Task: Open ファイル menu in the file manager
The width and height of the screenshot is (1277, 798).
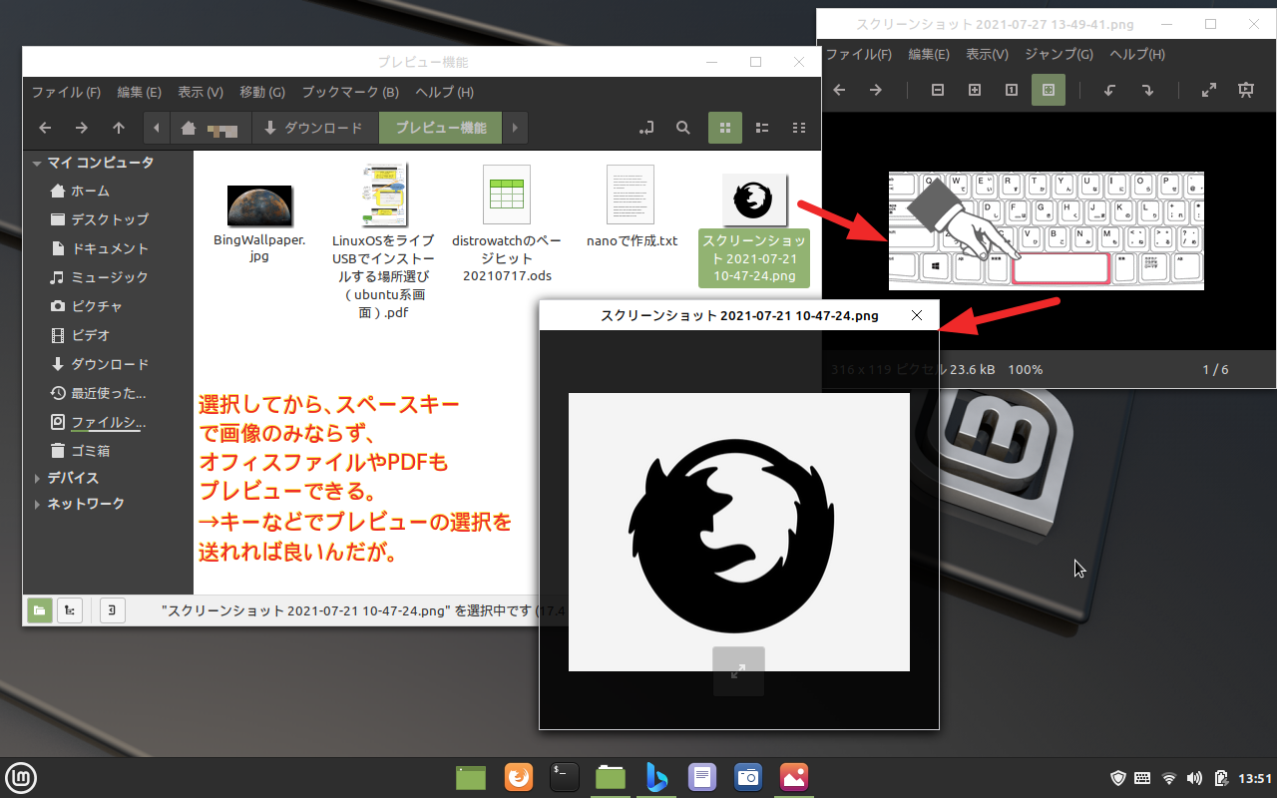Action: 66,92
